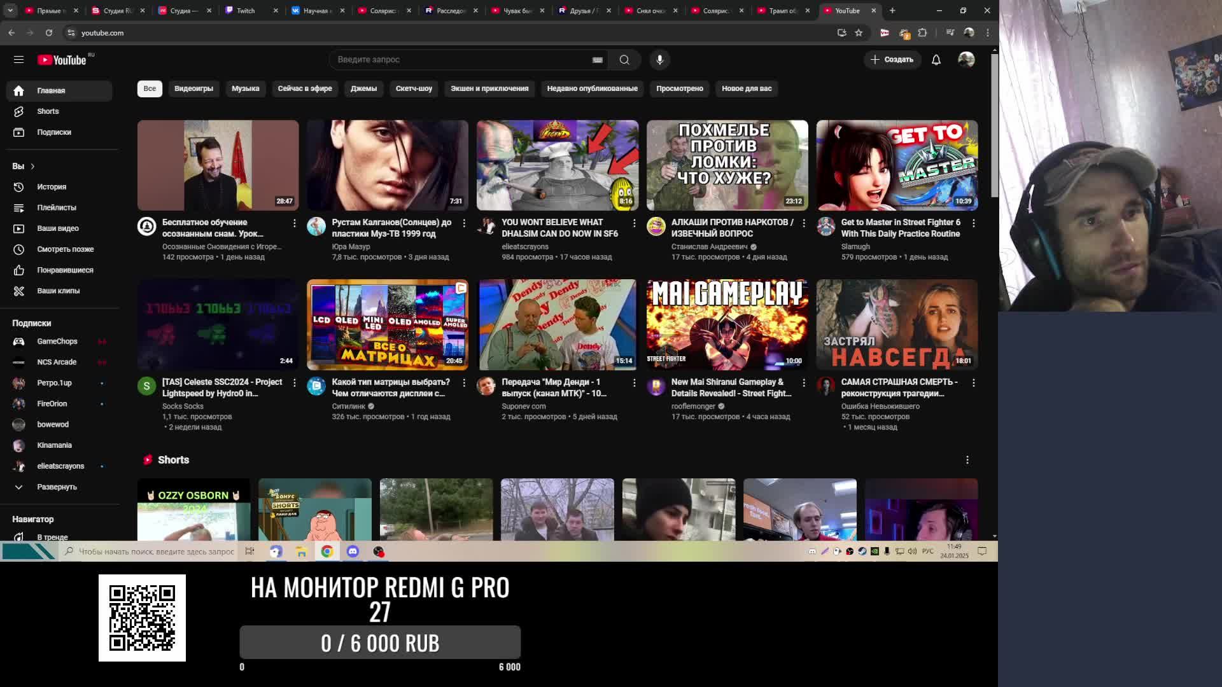The image size is (1222, 687).
Task: Click the Создать button
Action: coord(892,59)
